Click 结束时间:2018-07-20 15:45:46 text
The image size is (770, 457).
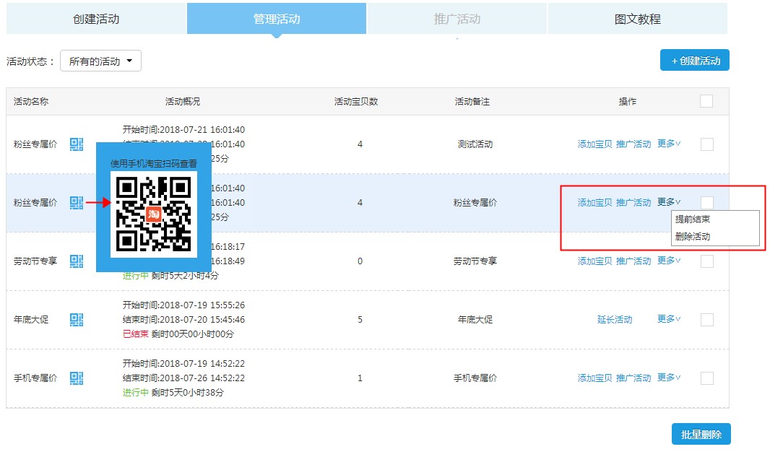[x=183, y=320]
